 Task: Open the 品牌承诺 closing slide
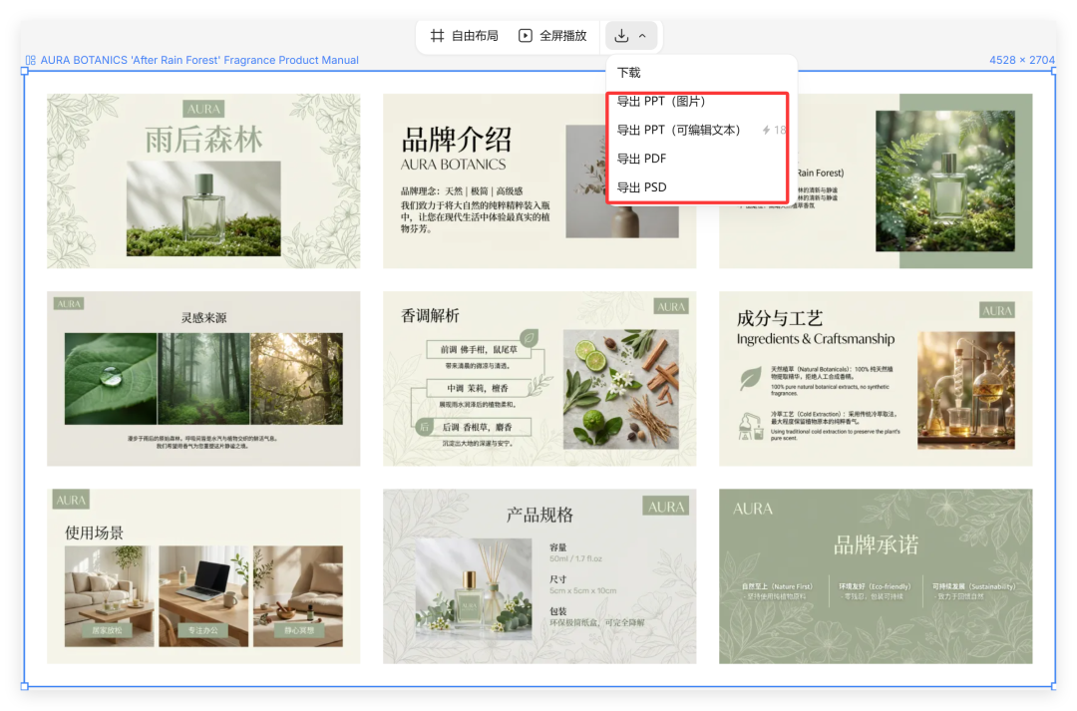(875, 576)
